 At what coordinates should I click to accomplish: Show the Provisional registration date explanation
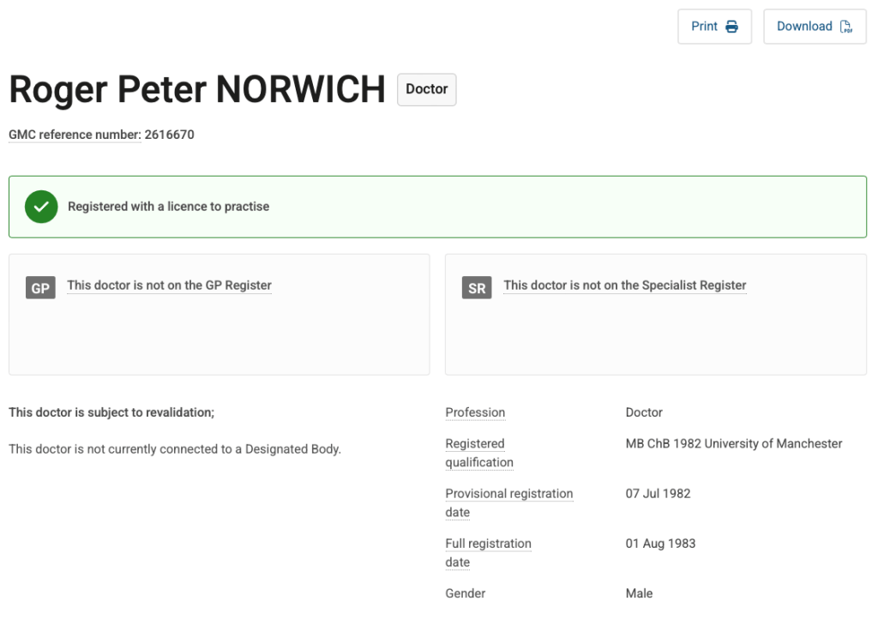pyautogui.click(x=509, y=502)
